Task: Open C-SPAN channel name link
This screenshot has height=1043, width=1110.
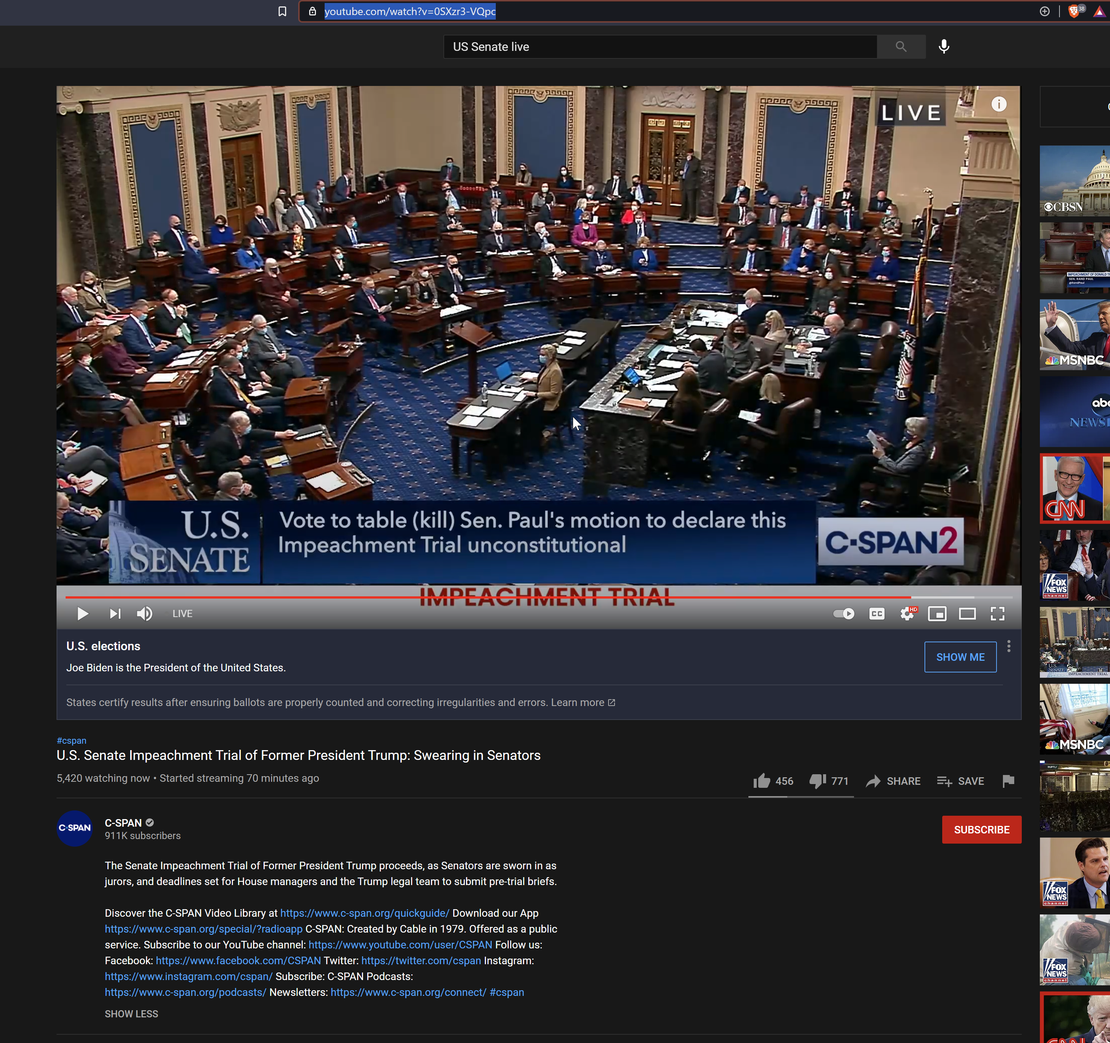Action: point(123,823)
